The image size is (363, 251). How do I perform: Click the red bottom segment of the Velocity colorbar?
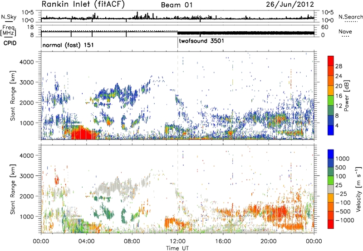331,224
